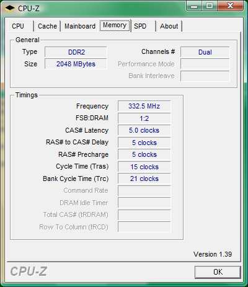
Task: Click the Bank Cycle Time (Trc) label
Action: coord(76,179)
